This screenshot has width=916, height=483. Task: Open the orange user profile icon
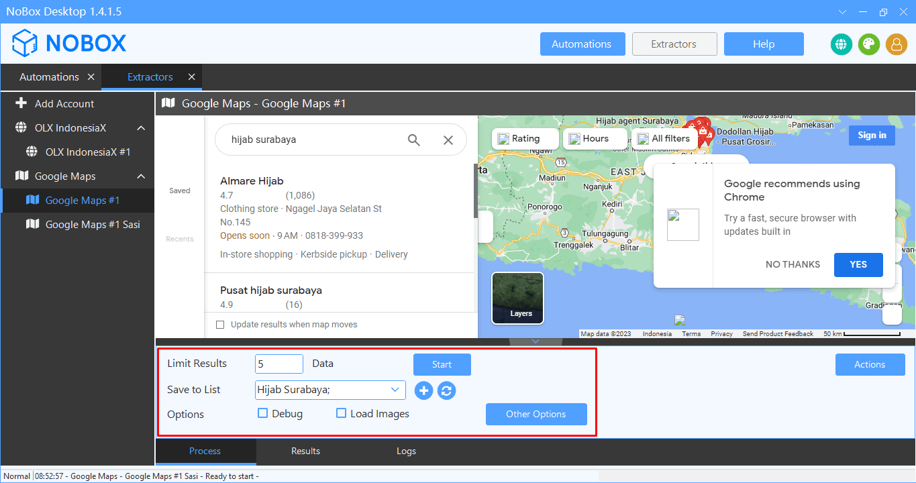(x=896, y=44)
